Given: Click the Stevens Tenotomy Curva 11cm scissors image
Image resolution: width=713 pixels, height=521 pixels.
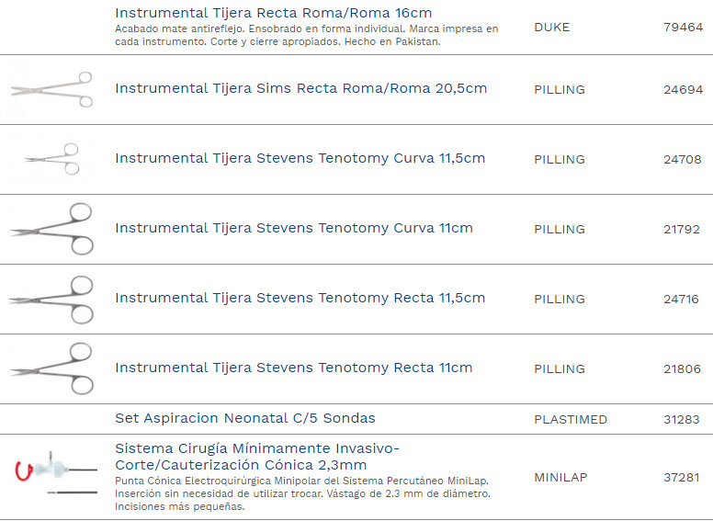Looking at the screenshot, I should 51,229.
